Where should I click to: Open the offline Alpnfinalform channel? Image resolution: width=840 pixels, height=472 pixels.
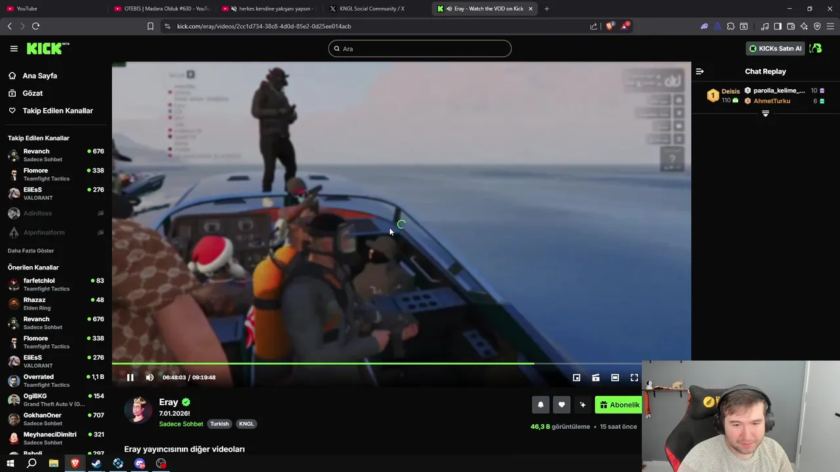tap(56, 232)
